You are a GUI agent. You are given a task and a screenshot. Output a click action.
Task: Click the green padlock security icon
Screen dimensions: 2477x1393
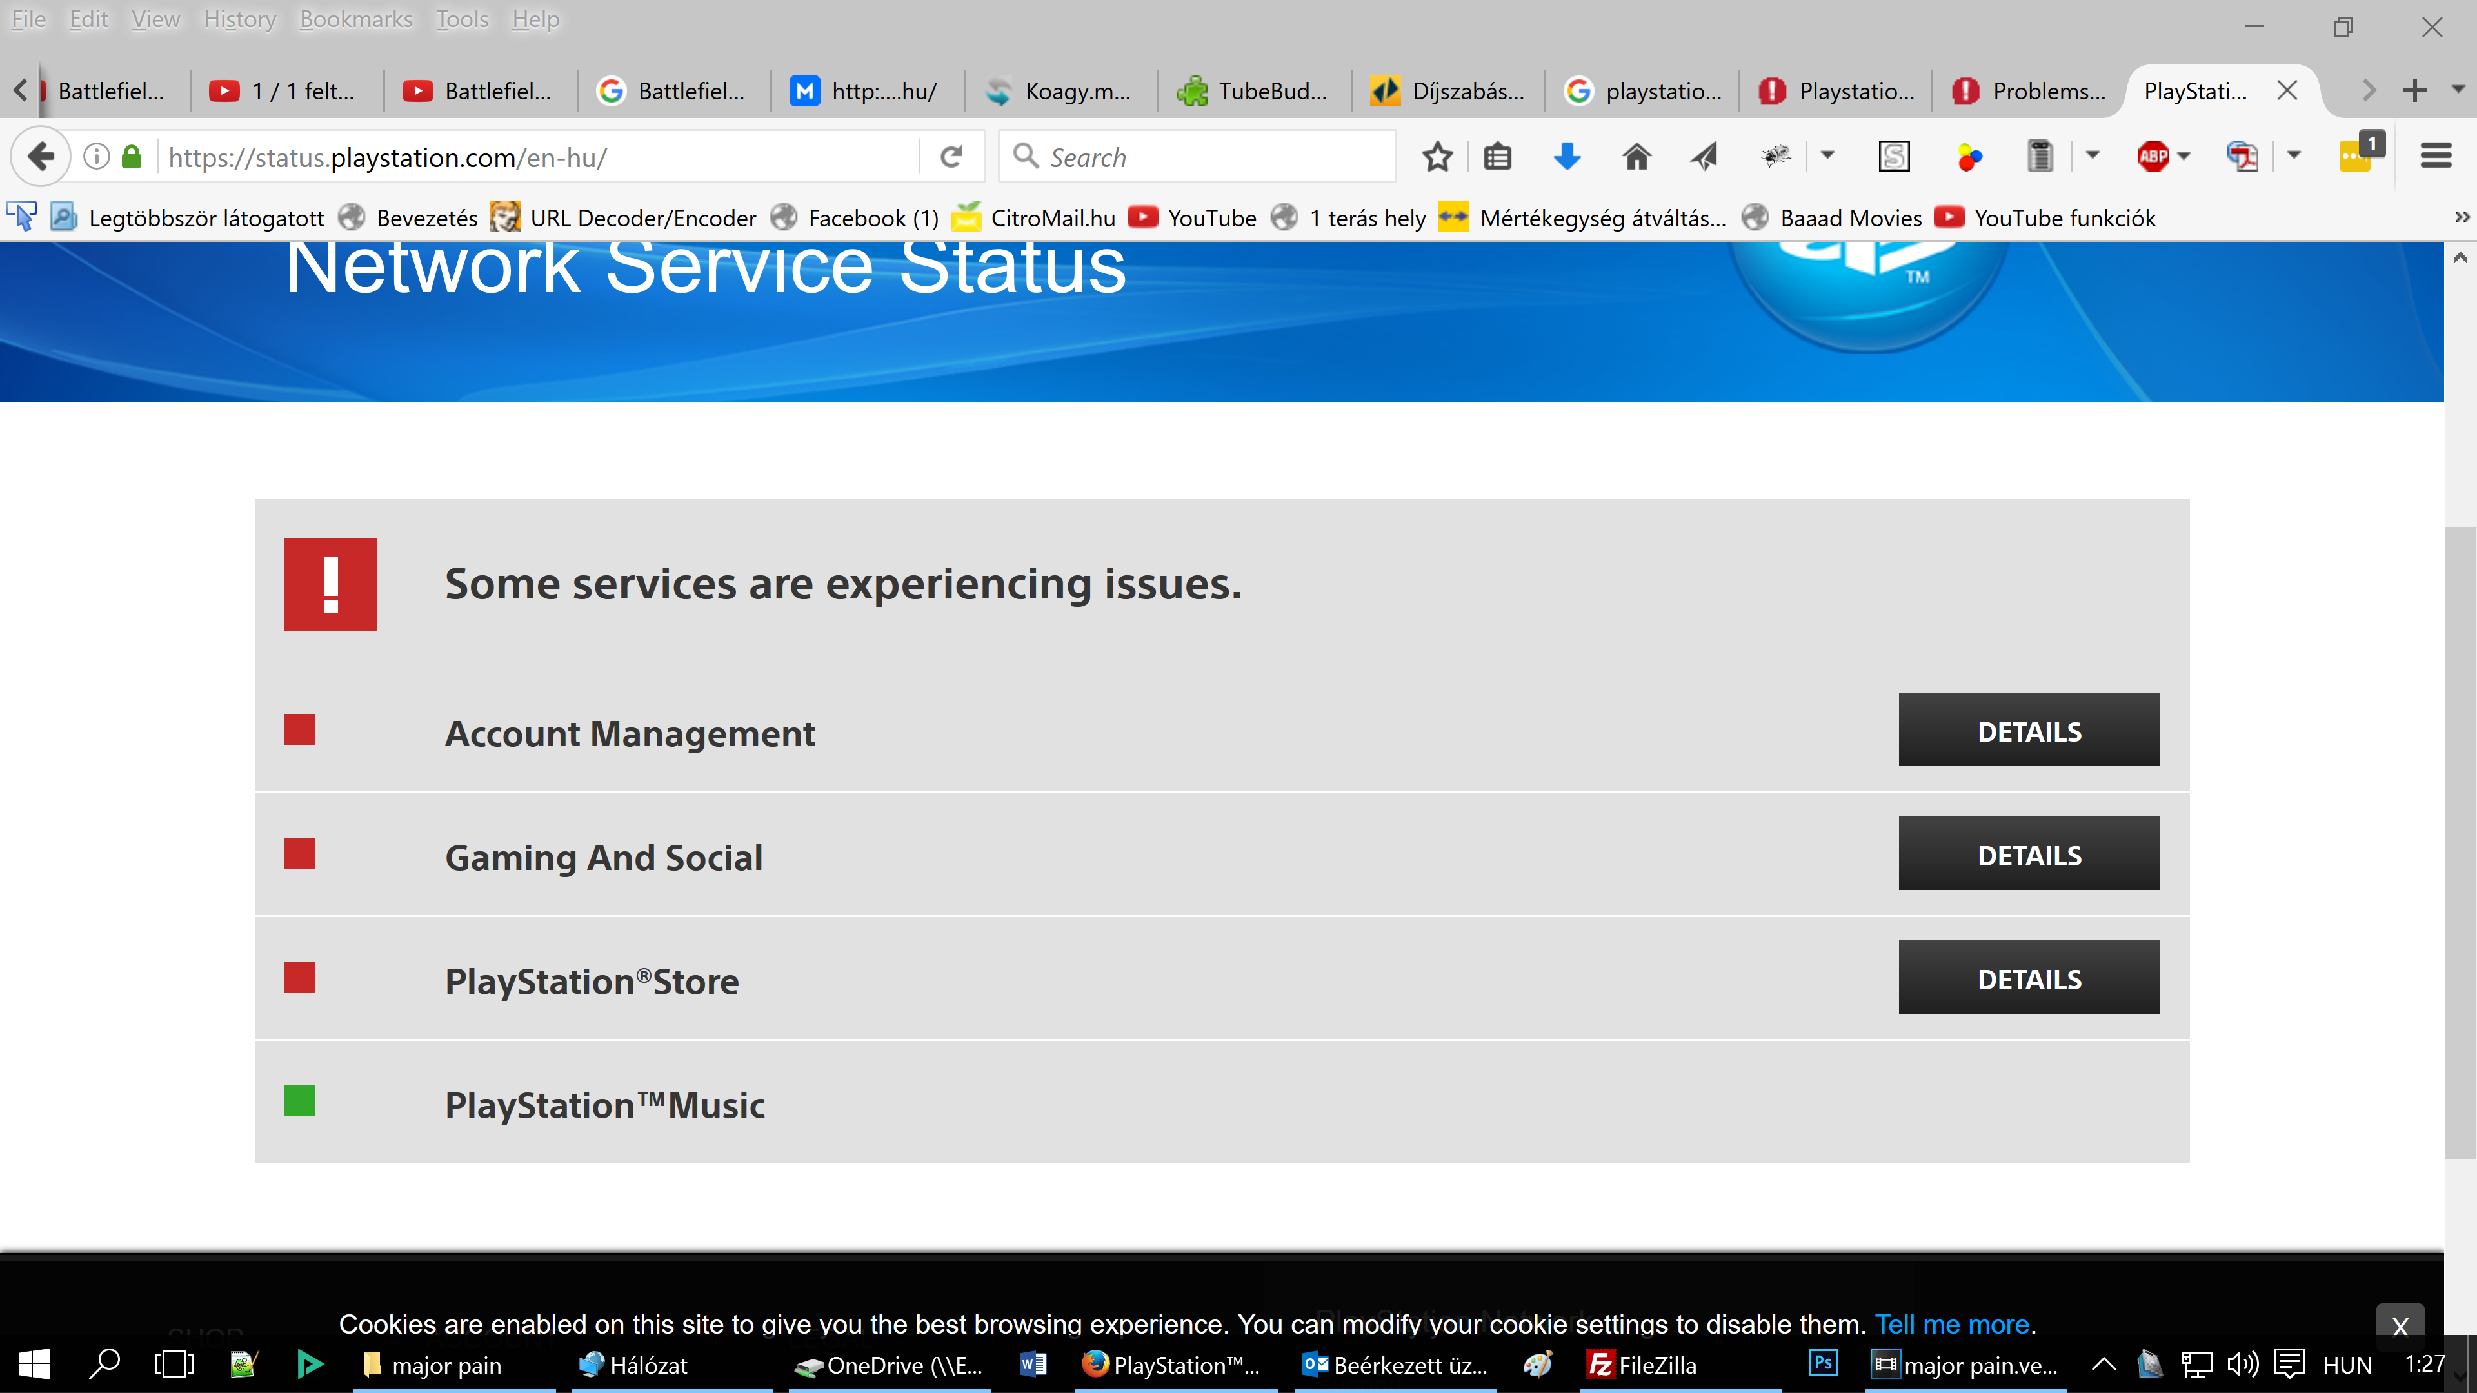[133, 155]
